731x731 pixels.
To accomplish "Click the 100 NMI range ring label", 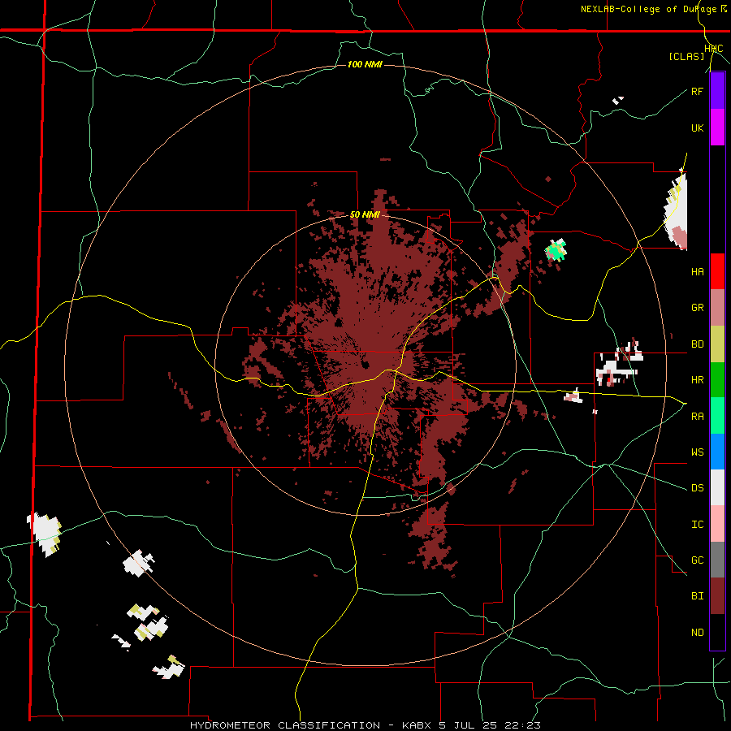I will click(365, 64).
